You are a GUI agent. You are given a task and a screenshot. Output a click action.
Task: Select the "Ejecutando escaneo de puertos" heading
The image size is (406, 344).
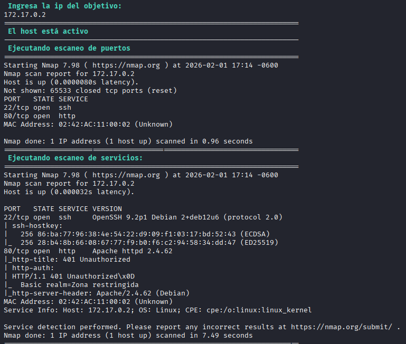pos(69,48)
